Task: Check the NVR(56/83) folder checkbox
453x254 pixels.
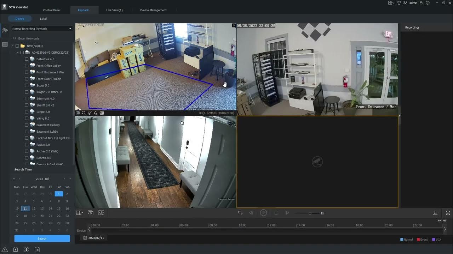Action: pyautogui.click(x=17, y=46)
